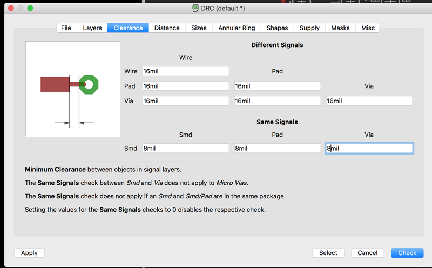Click the Via-to-Via clearance field

pos(369,101)
